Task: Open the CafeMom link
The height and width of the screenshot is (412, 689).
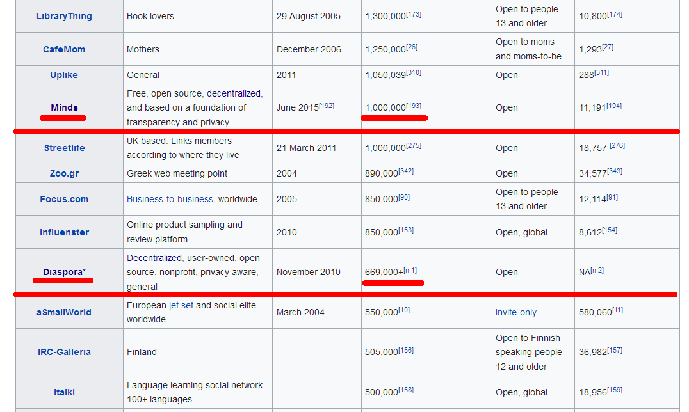Action: pos(64,49)
